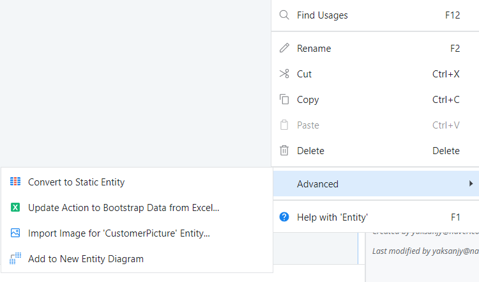Click the Rename pencil icon

284,49
